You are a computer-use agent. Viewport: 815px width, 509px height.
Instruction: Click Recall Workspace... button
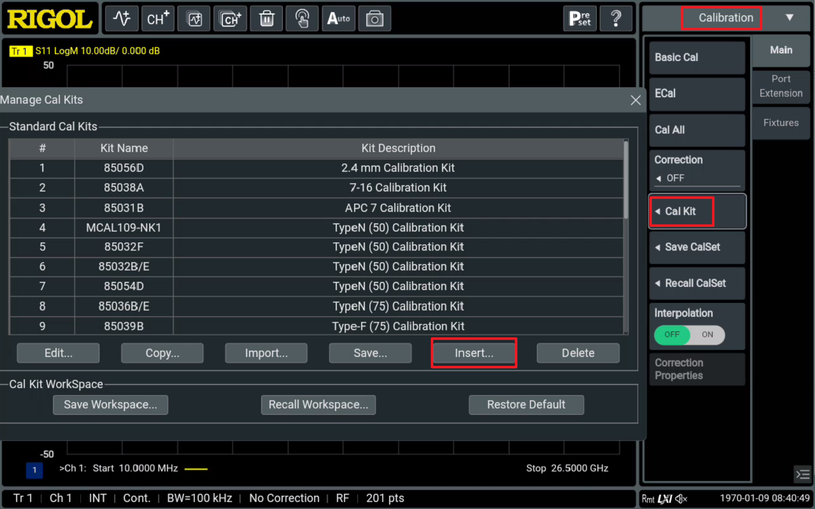pos(318,405)
